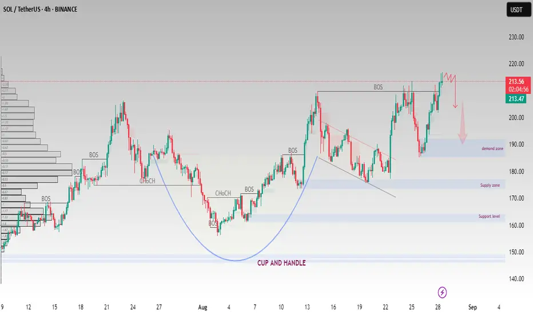Click the 220.00 price axis label
This screenshot has width=533, height=315.
click(516, 64)
